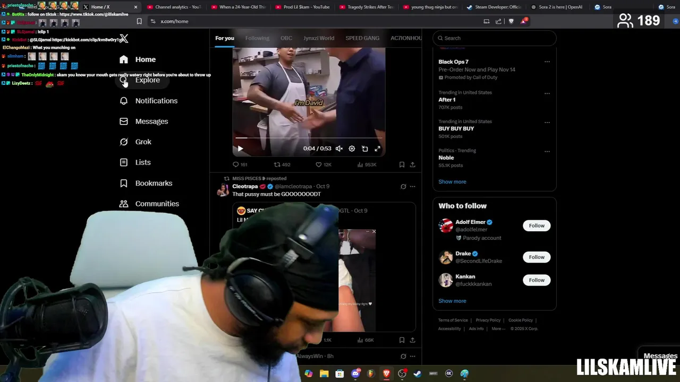The width and height of the screenshot is (680, 382).
Task: Click the Home house icon
Action: pyautogui.click(x=124, y=59)
